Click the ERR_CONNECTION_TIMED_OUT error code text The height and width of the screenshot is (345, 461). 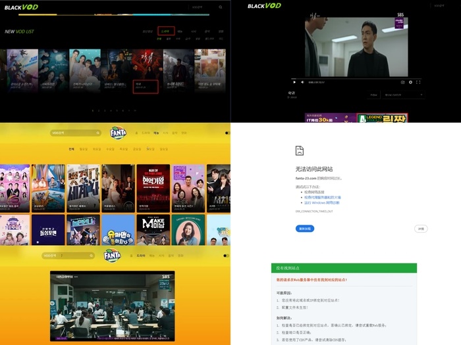314,211
